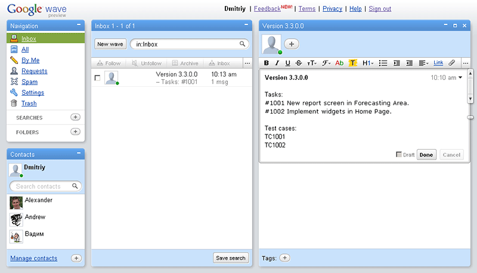Toggle the Draft checkbox

(x=399, y=155)
